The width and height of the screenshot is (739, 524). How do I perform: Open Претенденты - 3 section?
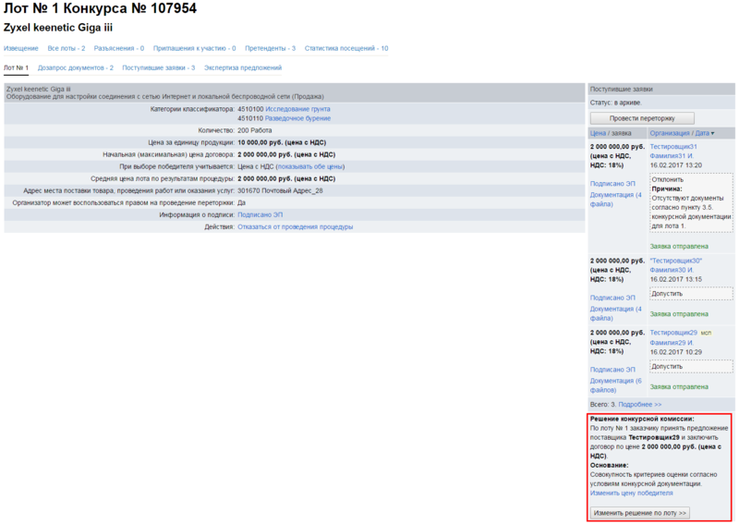[270, 48]
